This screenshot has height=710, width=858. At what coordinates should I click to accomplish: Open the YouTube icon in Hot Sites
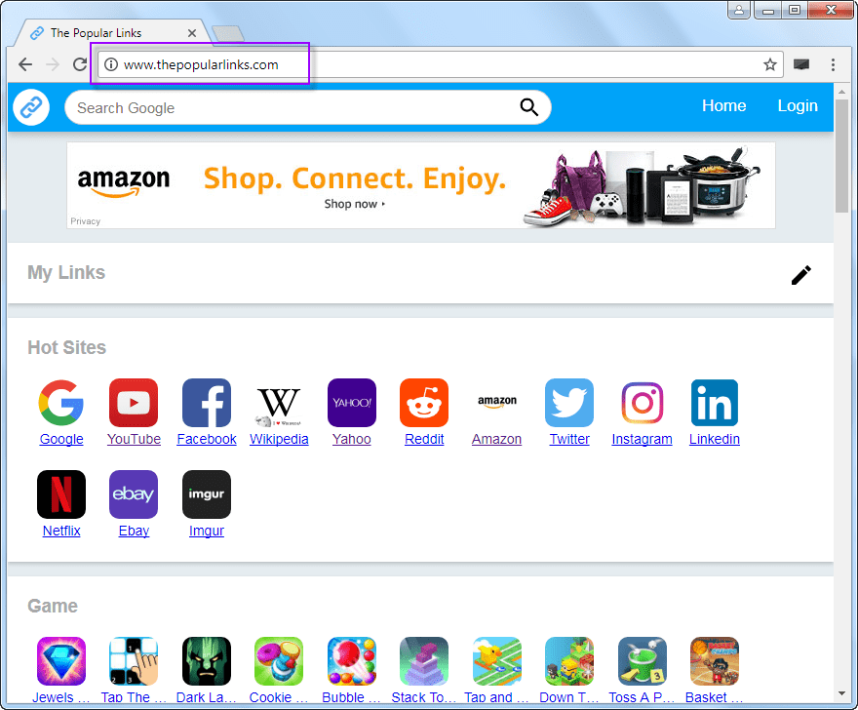pos(134,403)
